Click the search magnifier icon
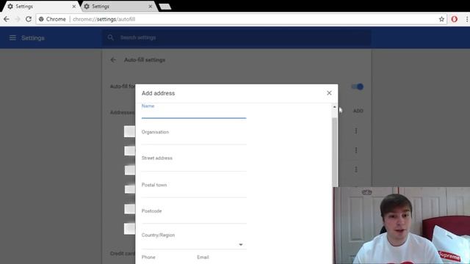 (x=111, y=37)
